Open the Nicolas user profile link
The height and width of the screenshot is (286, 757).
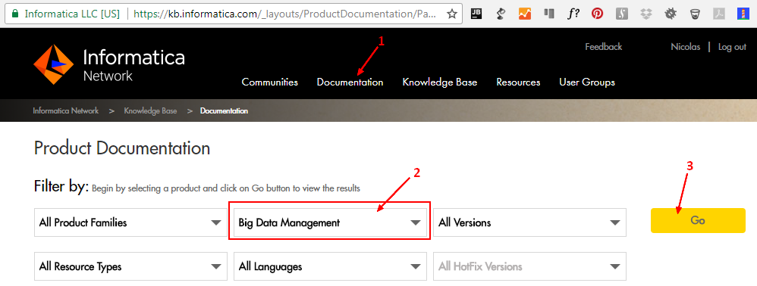(686, 47)
